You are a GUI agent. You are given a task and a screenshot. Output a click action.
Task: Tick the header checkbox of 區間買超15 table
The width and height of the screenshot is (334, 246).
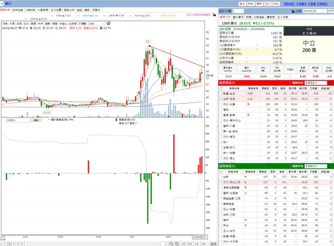coord(220,88)
